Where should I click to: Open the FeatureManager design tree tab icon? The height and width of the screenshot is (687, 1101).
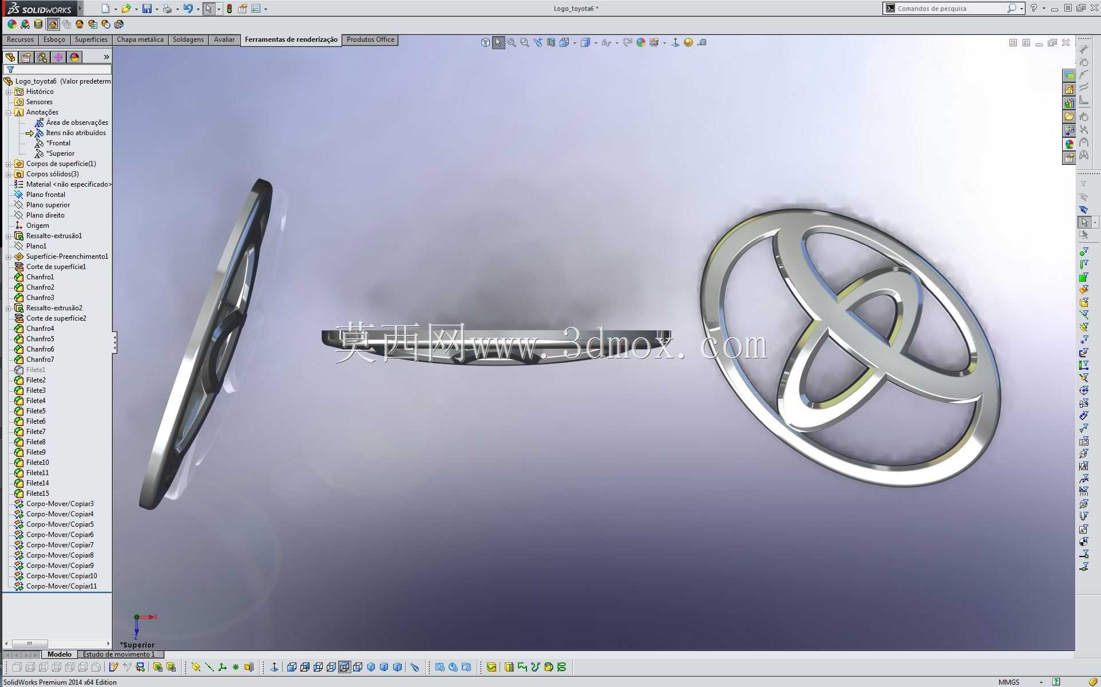click(10, 57)
